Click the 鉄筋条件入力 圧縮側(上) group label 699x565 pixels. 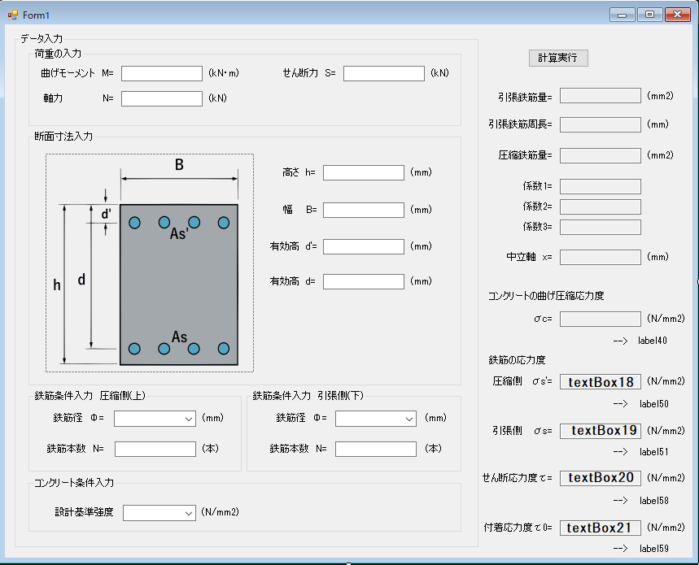click(90, 396)
